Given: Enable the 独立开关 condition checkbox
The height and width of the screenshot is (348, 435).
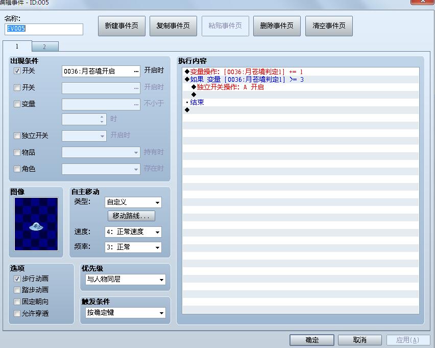Looking at the screenshot, I should coord(17,135).
